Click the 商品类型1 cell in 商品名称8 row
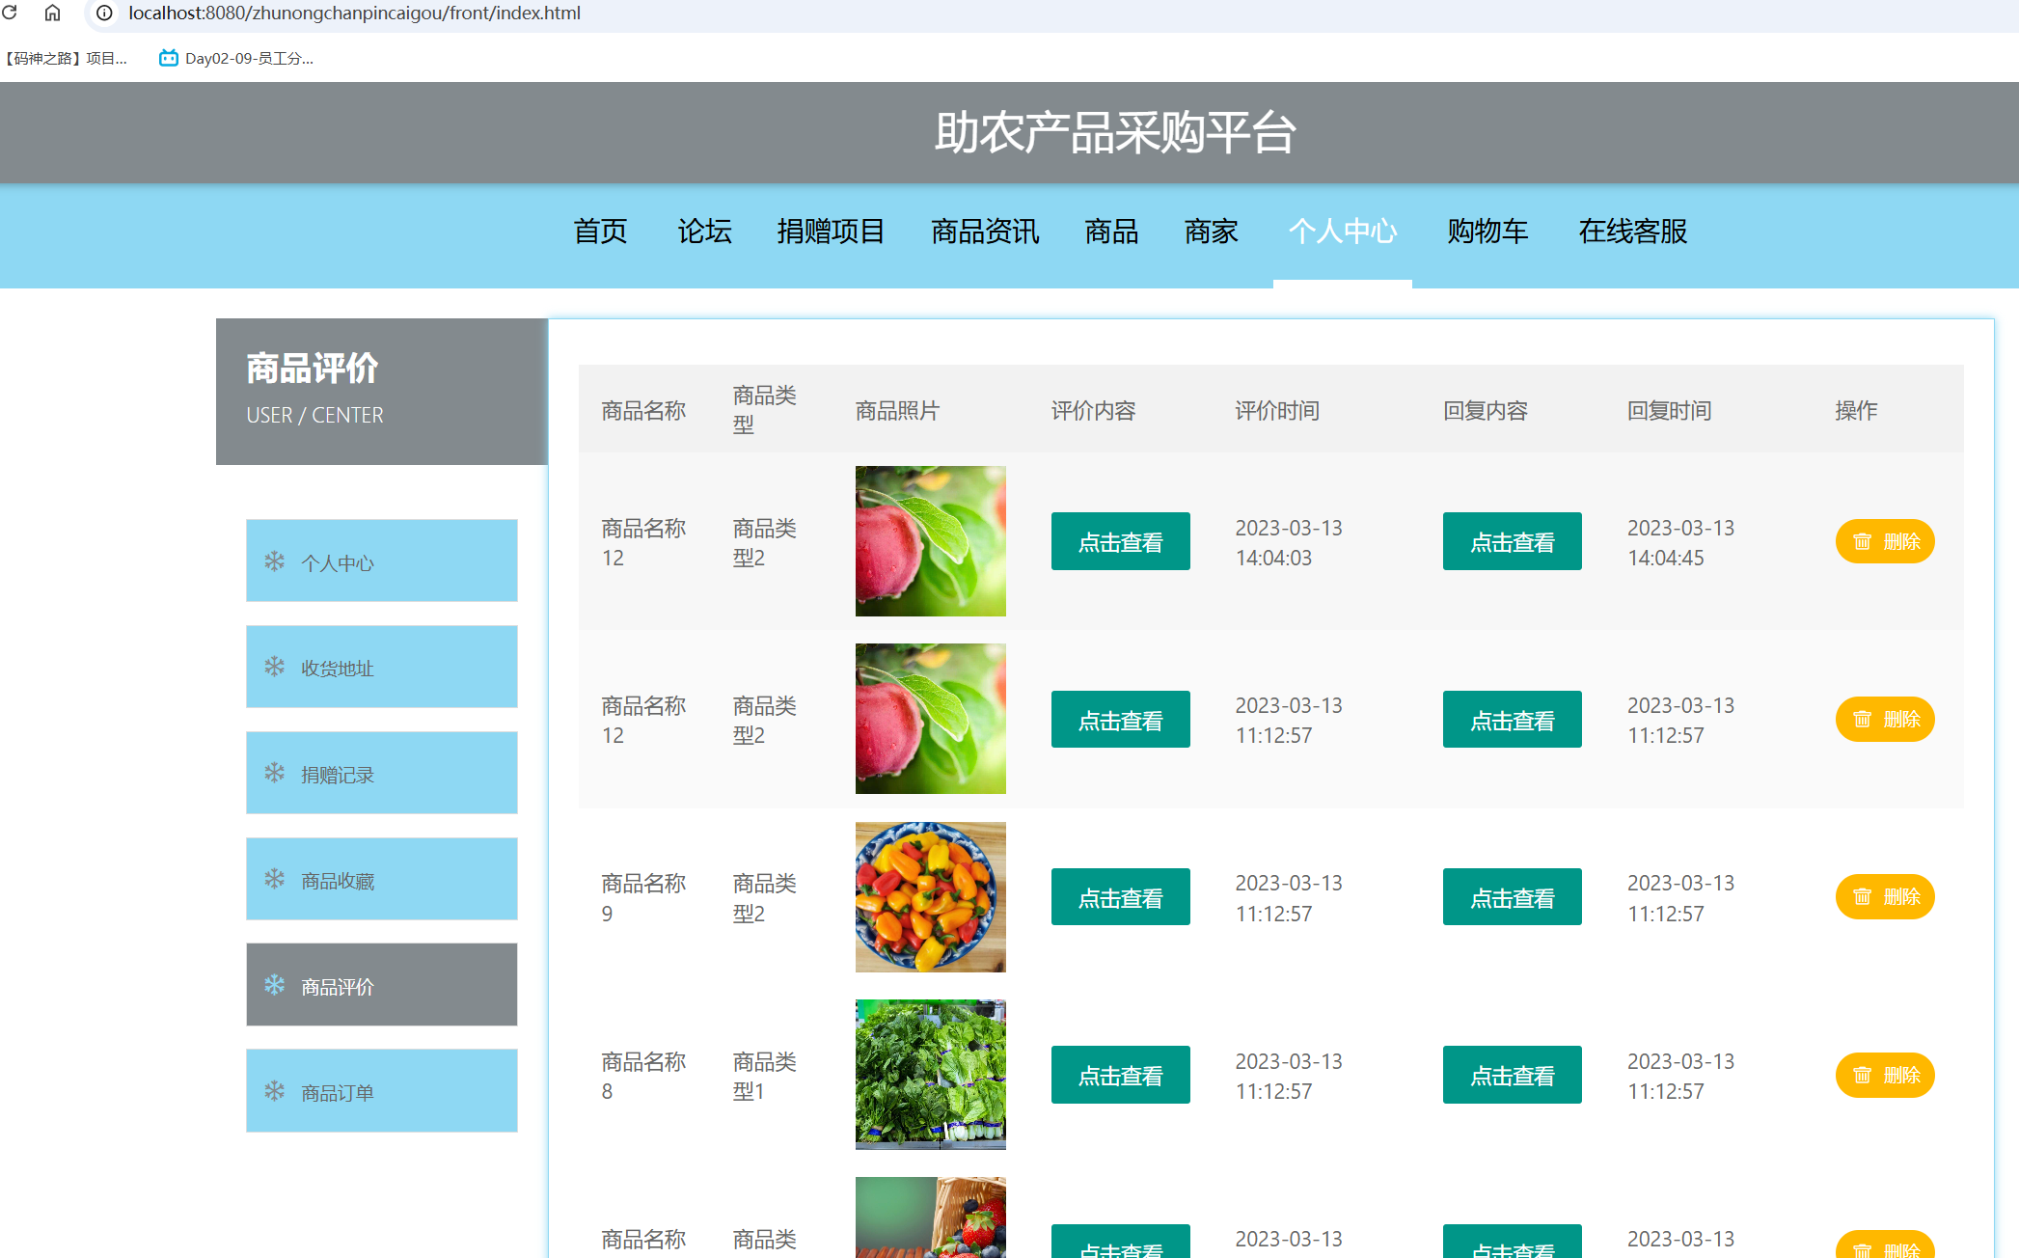 pos(764,1076)
